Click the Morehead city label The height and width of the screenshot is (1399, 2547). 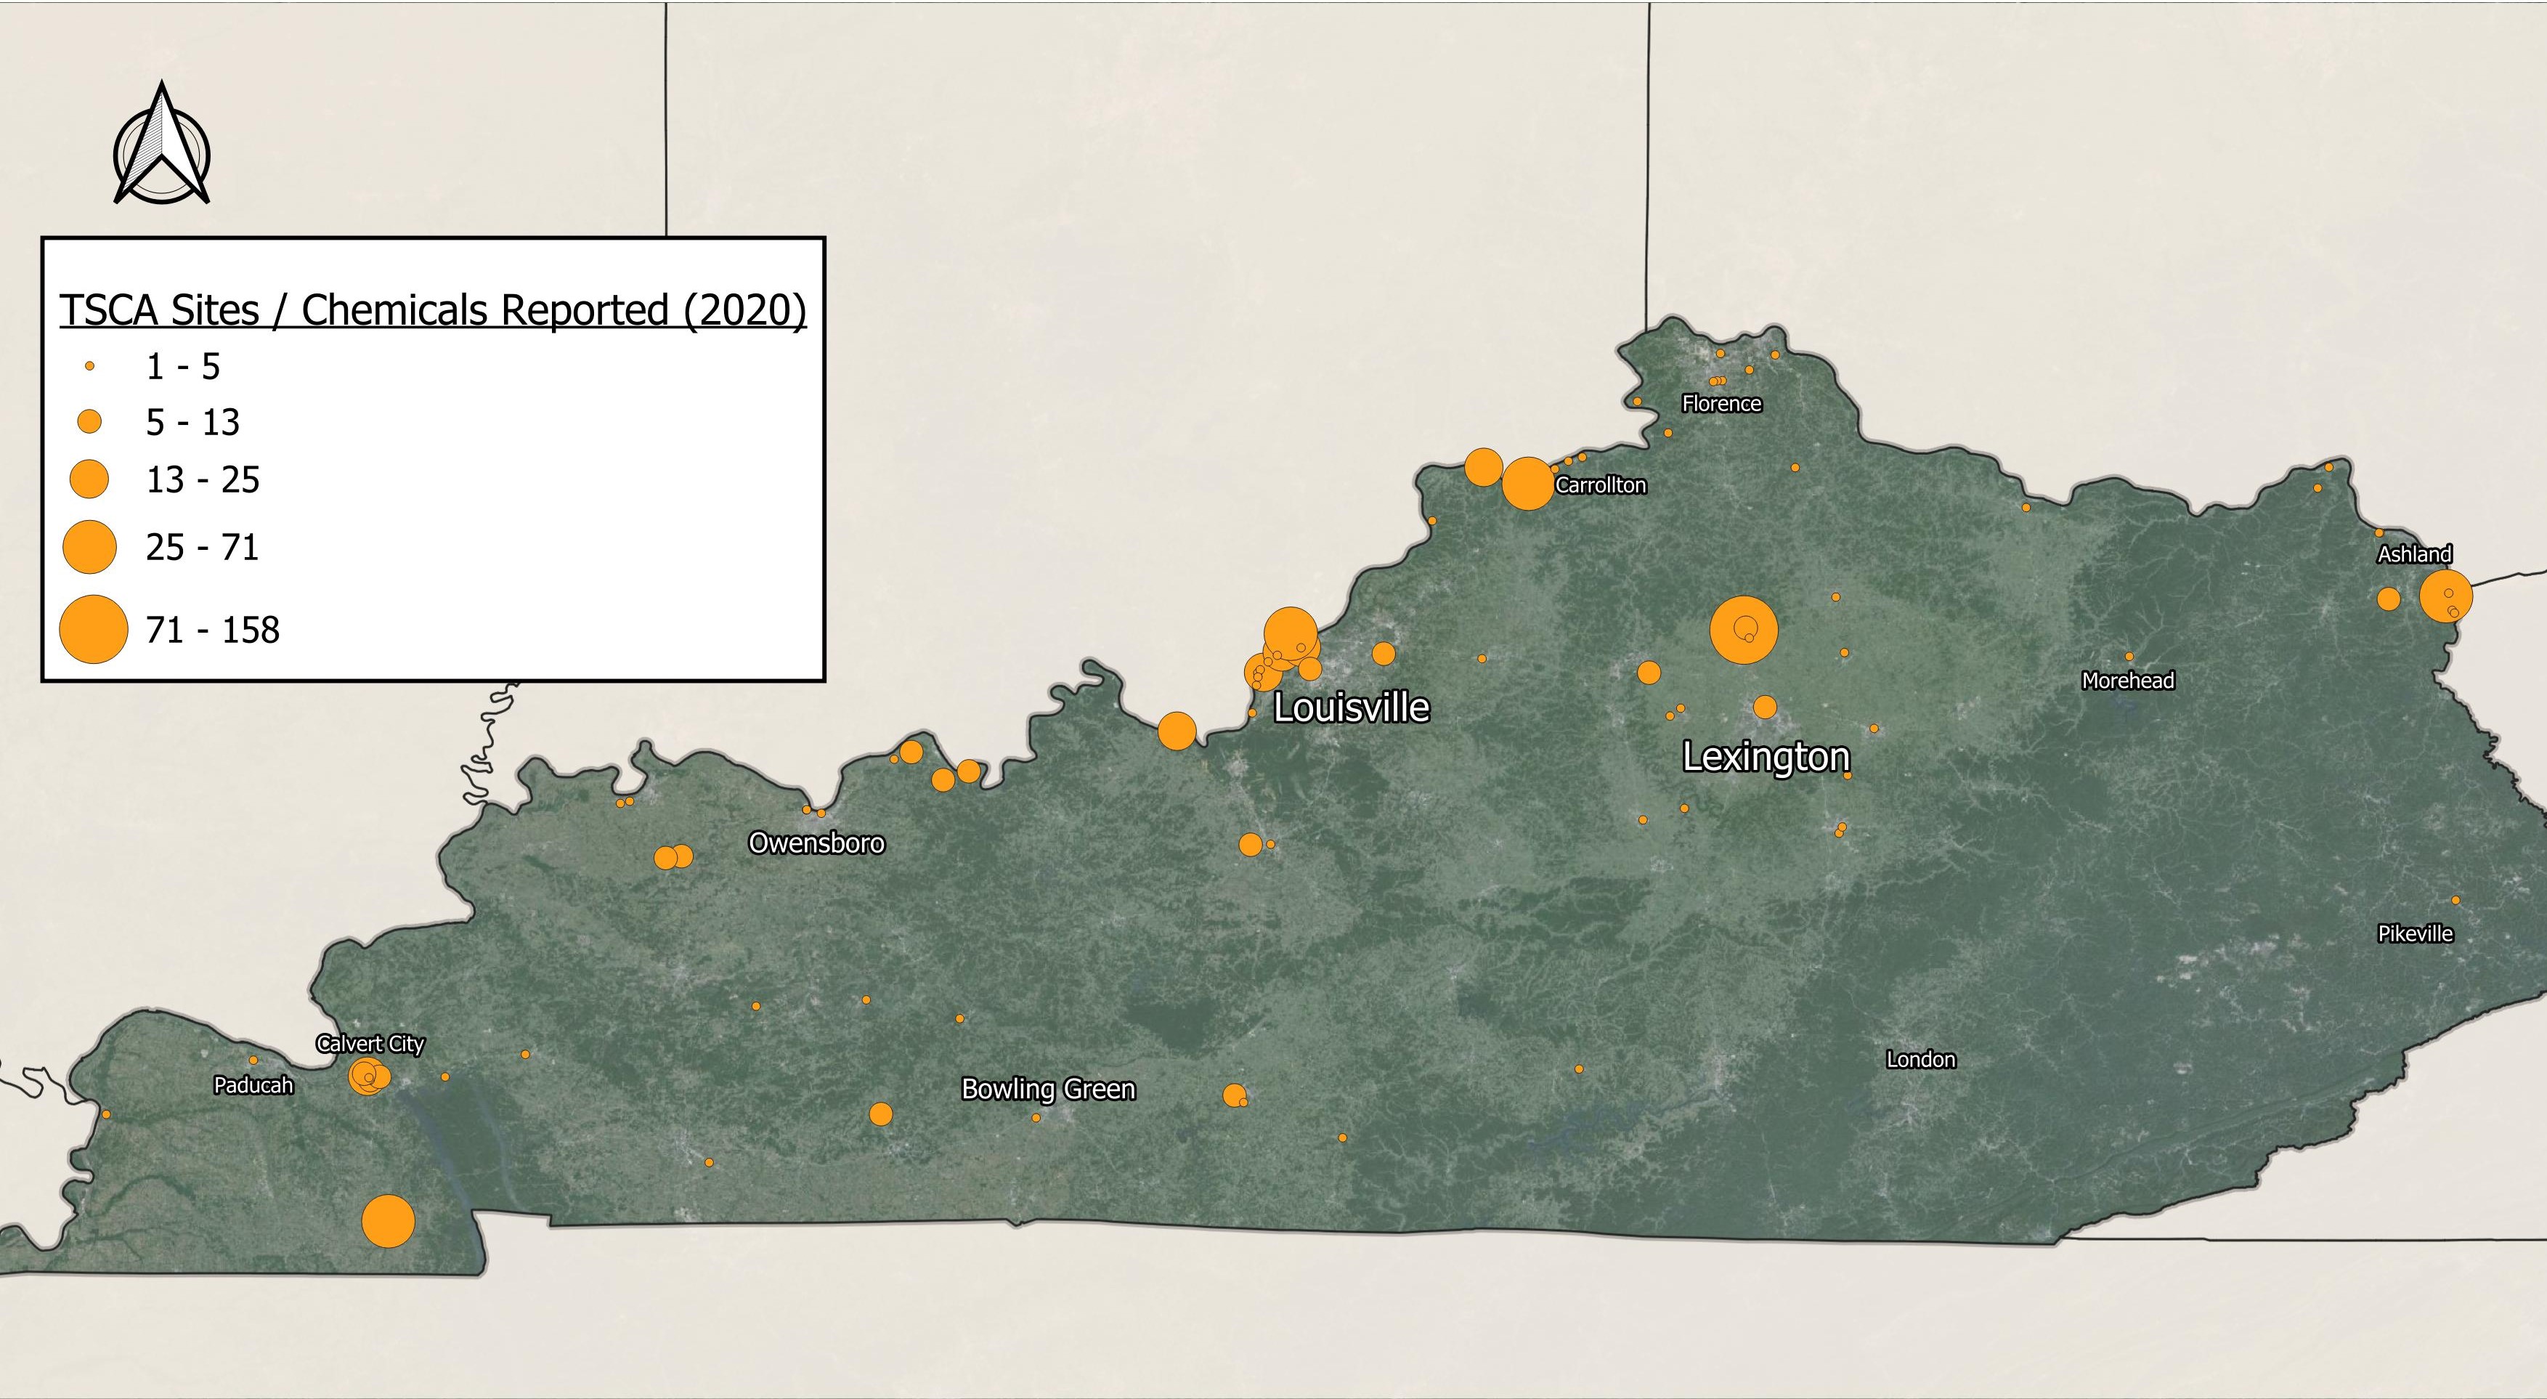pos(2128,680)
